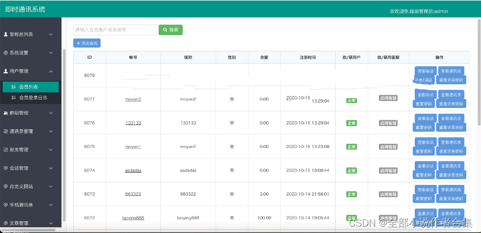Toggle 启用客服 for user 663322

[x=389, y=194]
